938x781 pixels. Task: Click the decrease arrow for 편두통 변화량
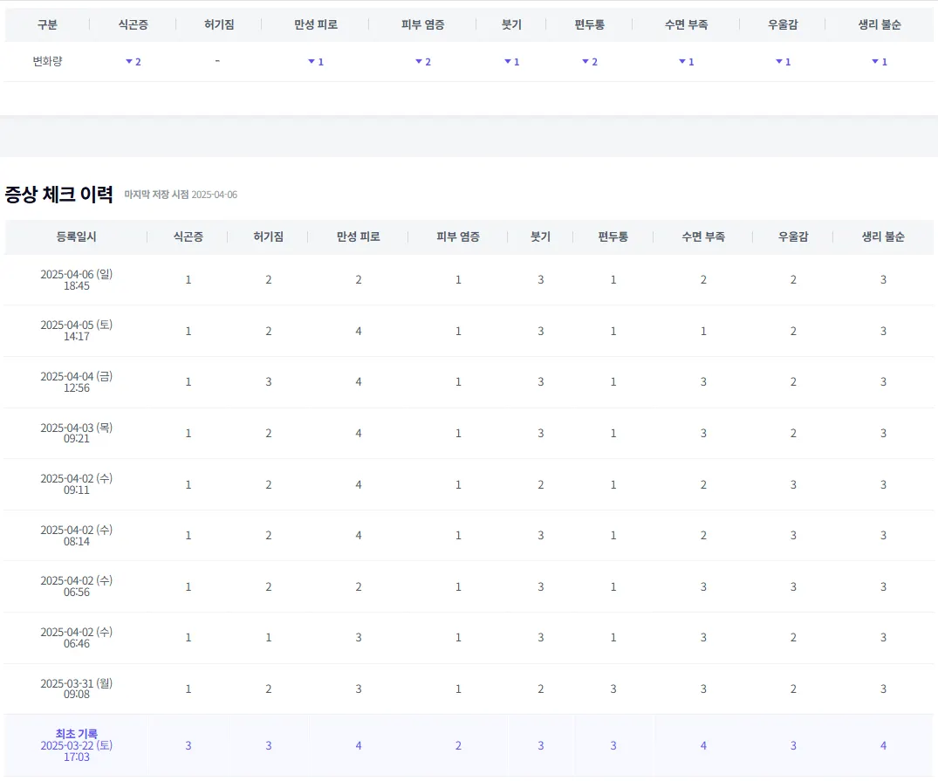pyautogui.click(x=585, y=62)
